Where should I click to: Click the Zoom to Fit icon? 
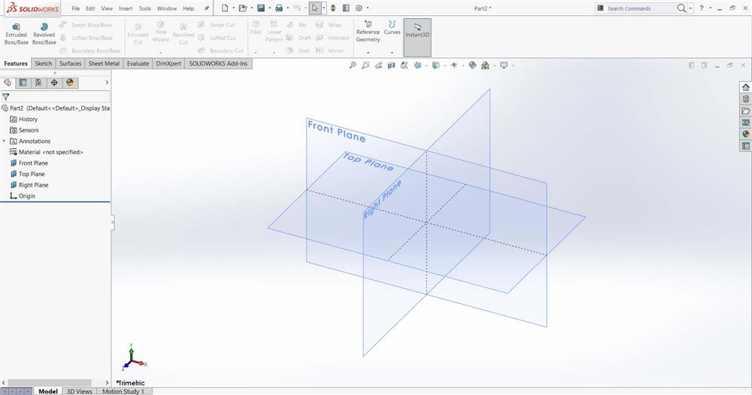tap(353, 65)
